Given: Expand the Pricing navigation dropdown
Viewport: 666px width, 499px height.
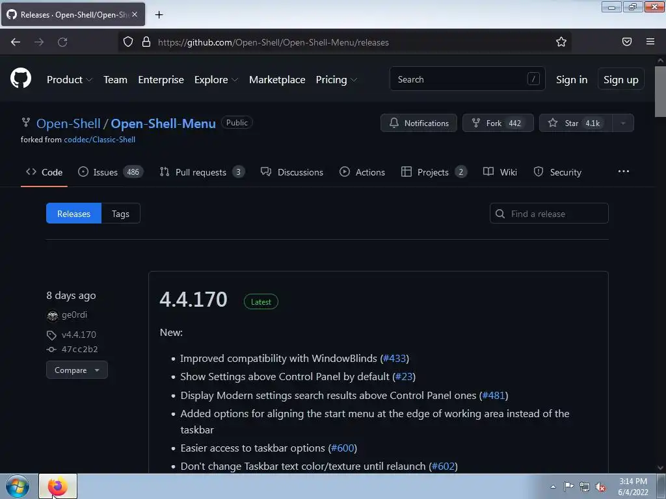Looking at the screenshot, I should 336,79.
